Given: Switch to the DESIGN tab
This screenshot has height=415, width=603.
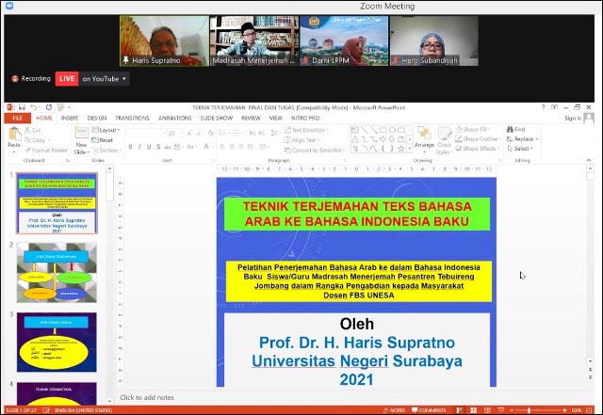Looking at the screenshot, I should 97,118.
